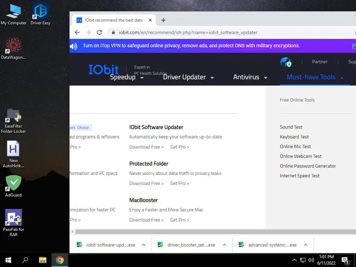Click the IObit logo
This screenshot has height=267, width=356.
[104, 70]
